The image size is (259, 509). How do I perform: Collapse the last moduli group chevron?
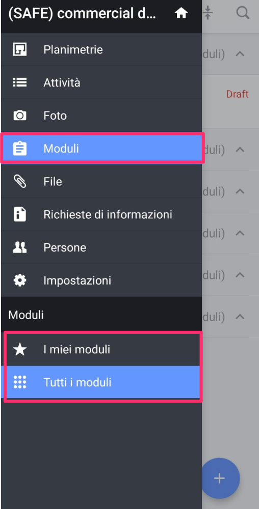[x=240, y=317]
